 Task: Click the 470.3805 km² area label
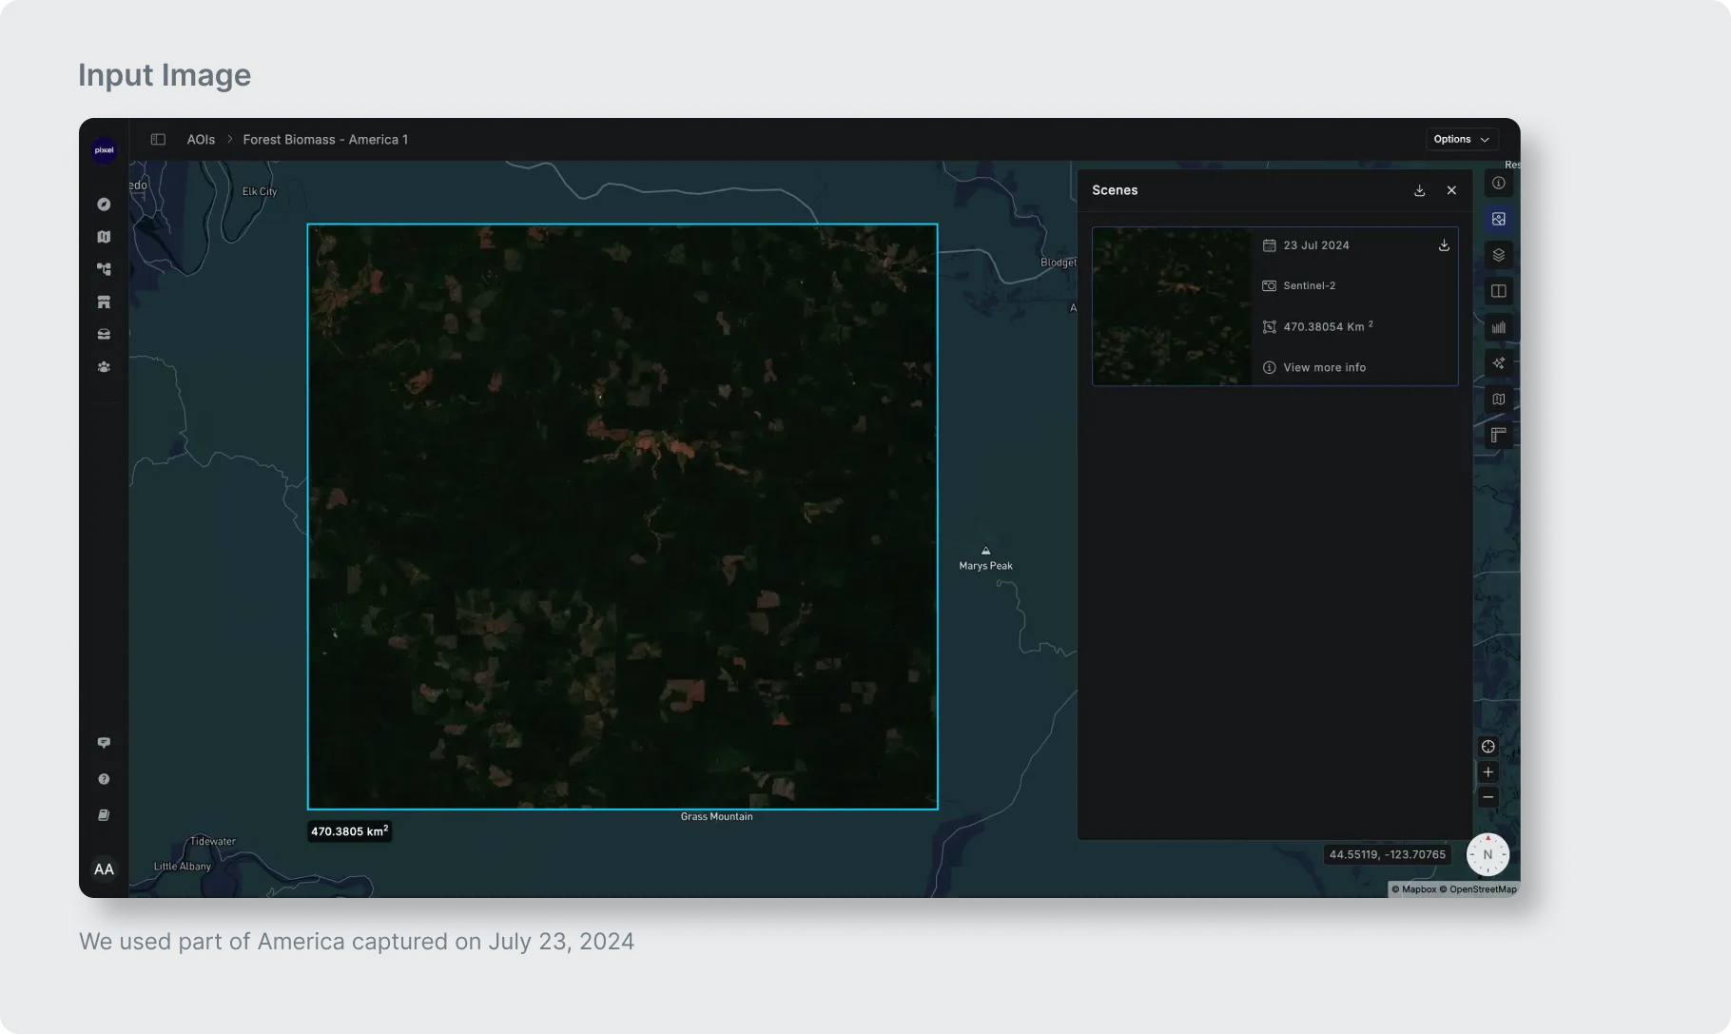(349, 831)
